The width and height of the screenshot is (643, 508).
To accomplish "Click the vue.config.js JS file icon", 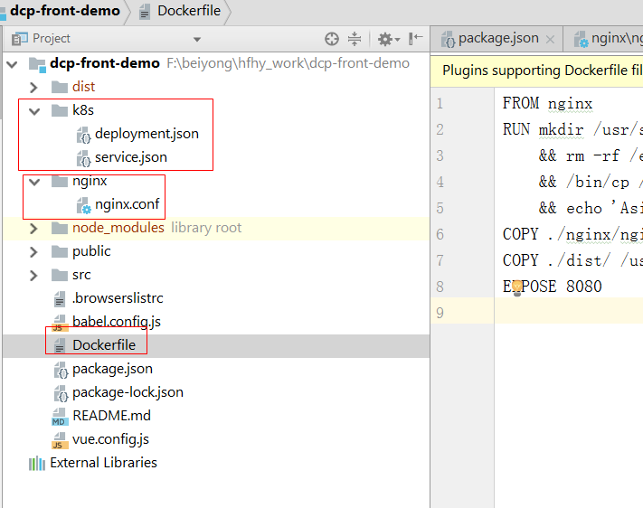I will tap(60, 440).
